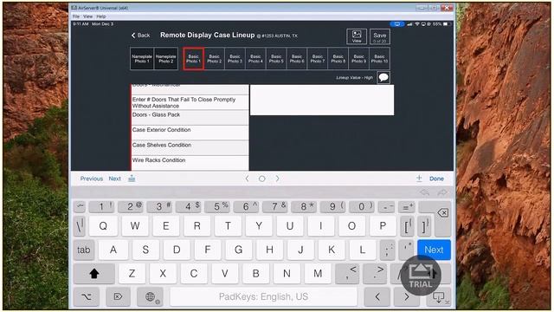Screen dimensions: 554x312
Task: Click the Next field link
Action: tap(114, 179)
